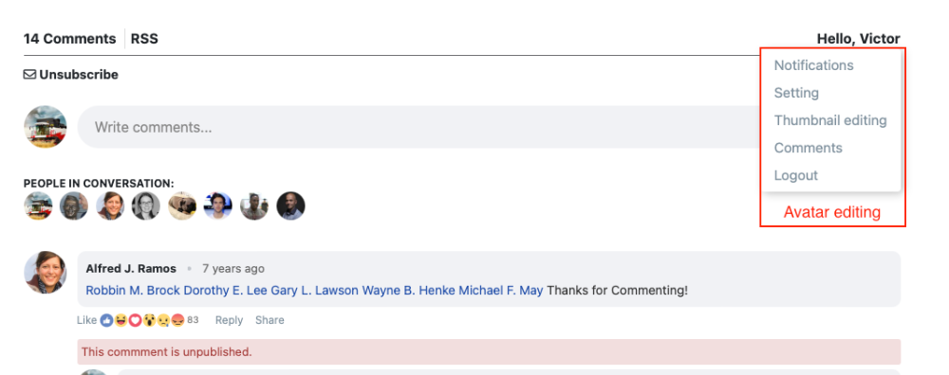The image size is (949, 375).
Task: Click the Reply link under Alfred's comment
Action: [229, 320]
